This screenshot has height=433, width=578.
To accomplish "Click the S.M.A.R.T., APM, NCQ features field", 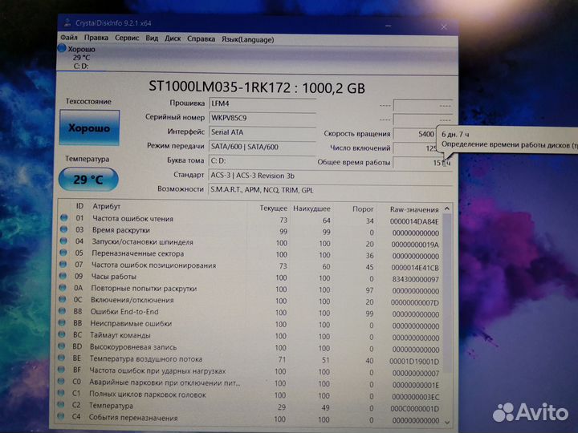I will click(x=330, y=190).
